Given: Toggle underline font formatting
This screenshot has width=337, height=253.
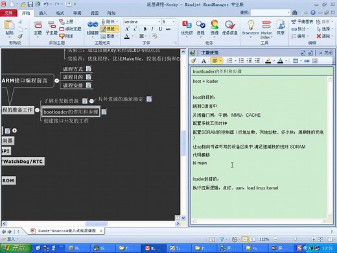Looking at the screenshot, I should 160,29.
